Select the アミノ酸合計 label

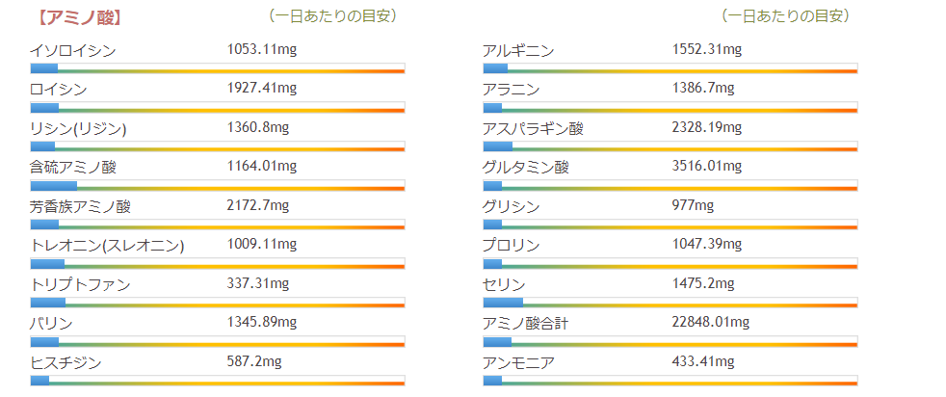click(525, 323)
